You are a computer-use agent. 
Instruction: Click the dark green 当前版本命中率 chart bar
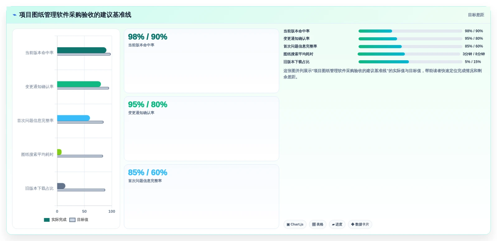click(x=82, y=50)
